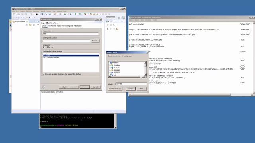Image resolution: width=255 pixels, height=143 pixels.
Task: Click the git clone --recursive line in Notepad
Action: (x=162, y=35)
